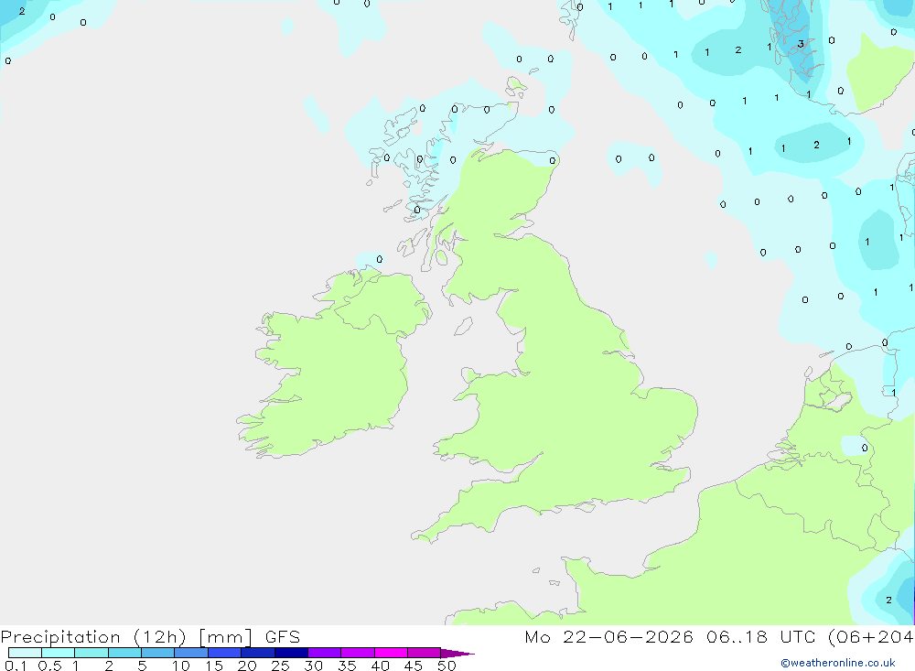Click the '0.5' legend scale label
915x671 pixels.
point(49,666)
